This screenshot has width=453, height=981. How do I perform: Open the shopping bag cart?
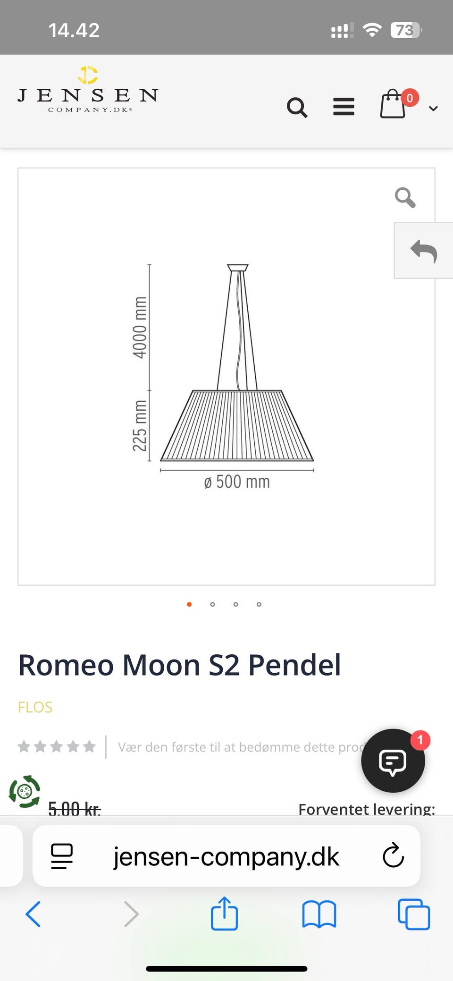pos(393,104)
